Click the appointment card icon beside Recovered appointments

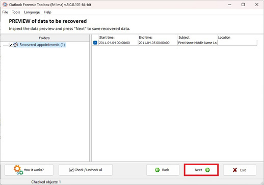16,45
